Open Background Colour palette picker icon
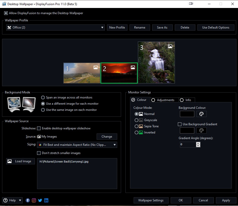The height and width of the screenshot is (206, 238). coord(202,114)
